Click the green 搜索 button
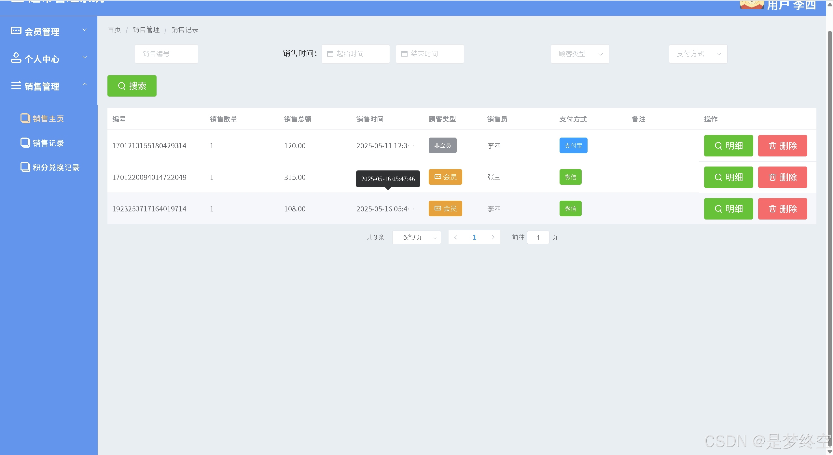Image resolution: width=833 pixels, height=455 pixels. point(132,86)
